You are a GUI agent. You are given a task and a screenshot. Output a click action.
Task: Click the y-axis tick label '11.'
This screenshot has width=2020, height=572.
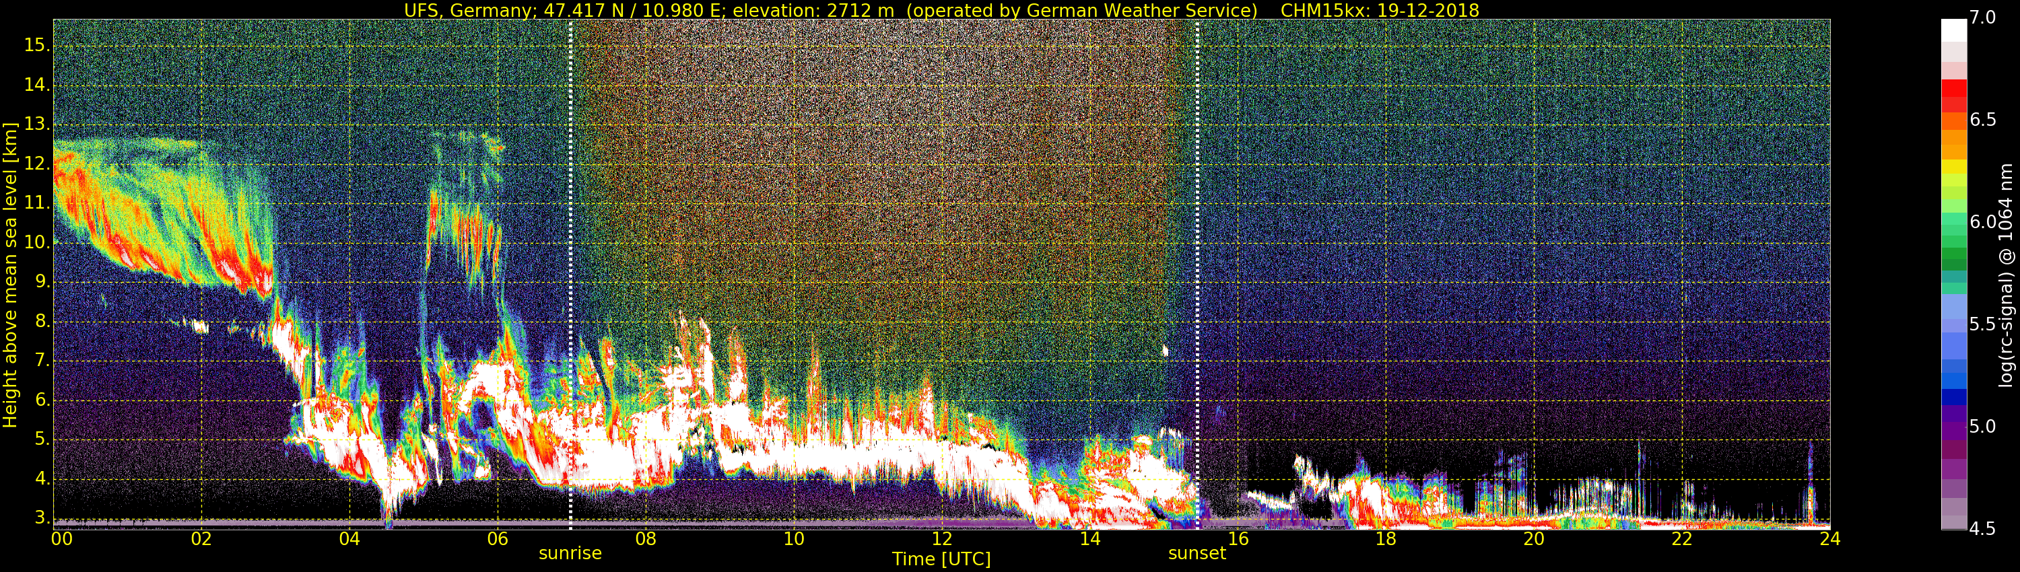(x=38, y=203)
